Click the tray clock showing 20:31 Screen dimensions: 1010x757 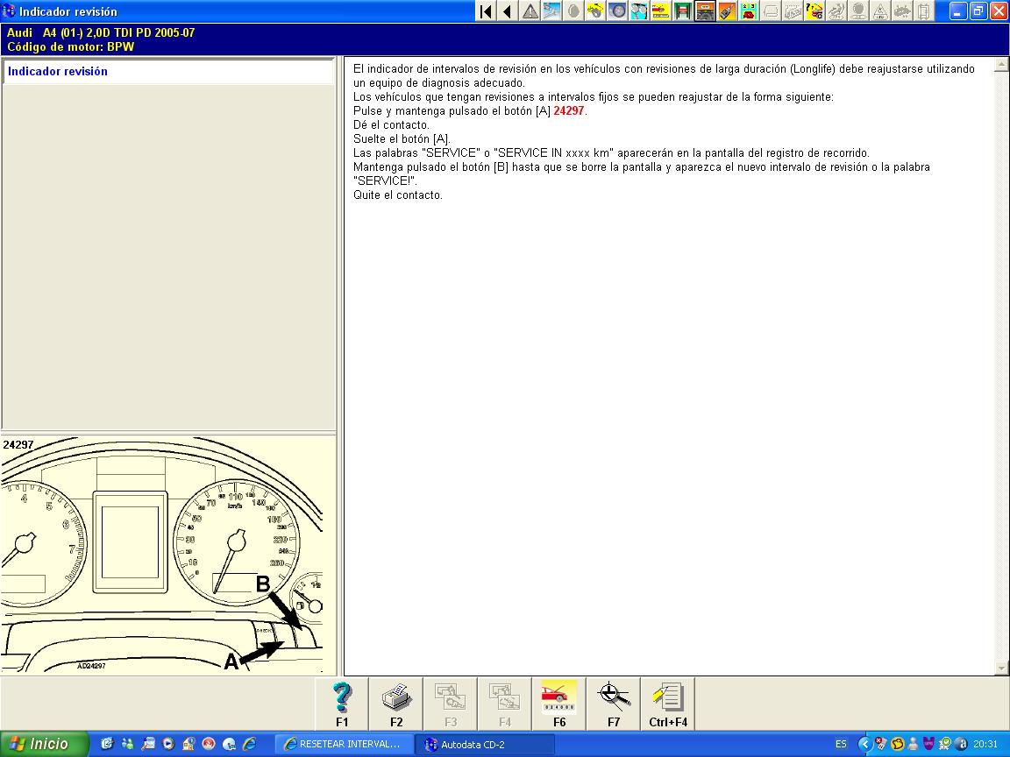985,744
